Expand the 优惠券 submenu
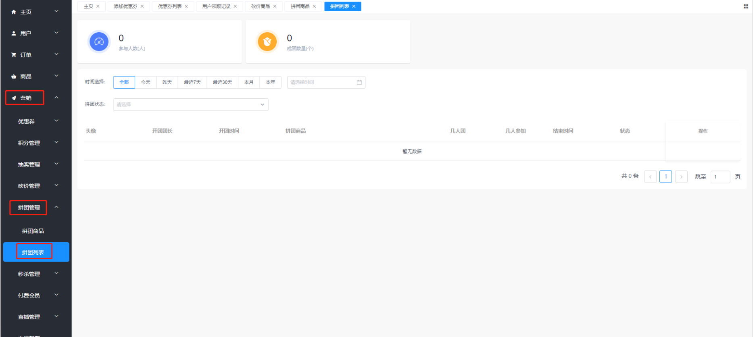This screenshot has width=753, height=337. click(x=36, y=121)
